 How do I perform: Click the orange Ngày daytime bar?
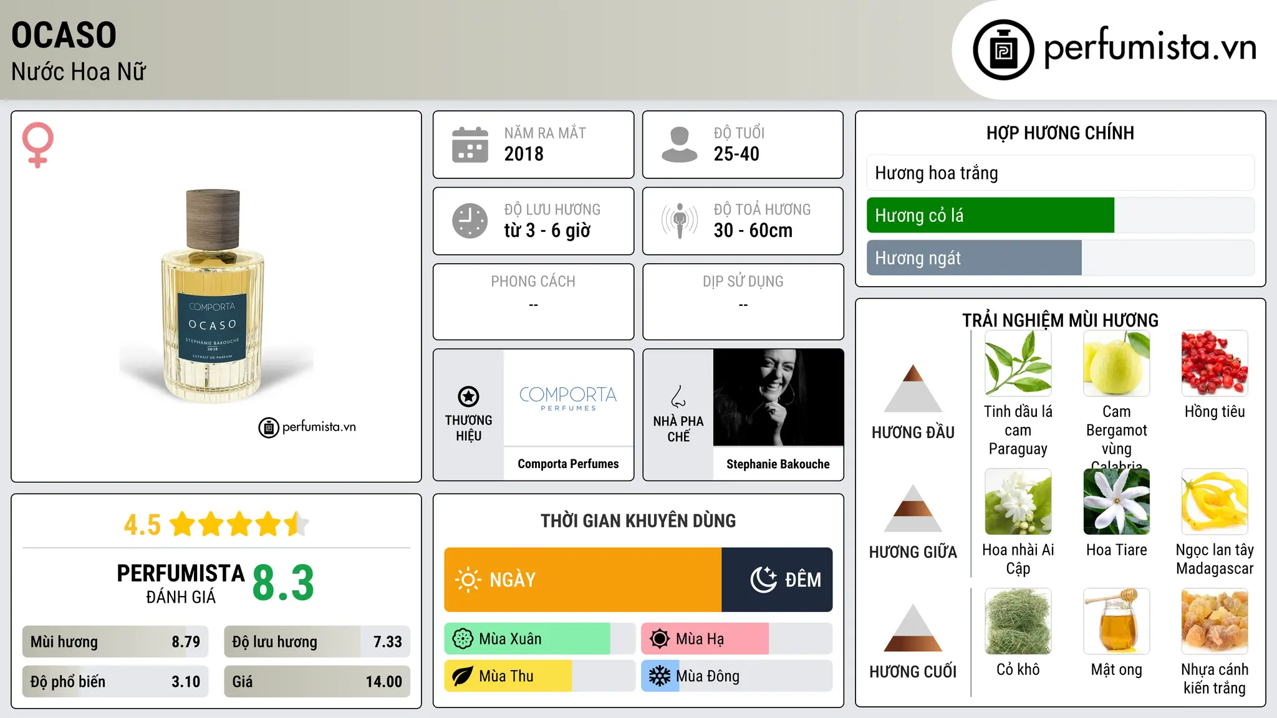pos(583,580)
